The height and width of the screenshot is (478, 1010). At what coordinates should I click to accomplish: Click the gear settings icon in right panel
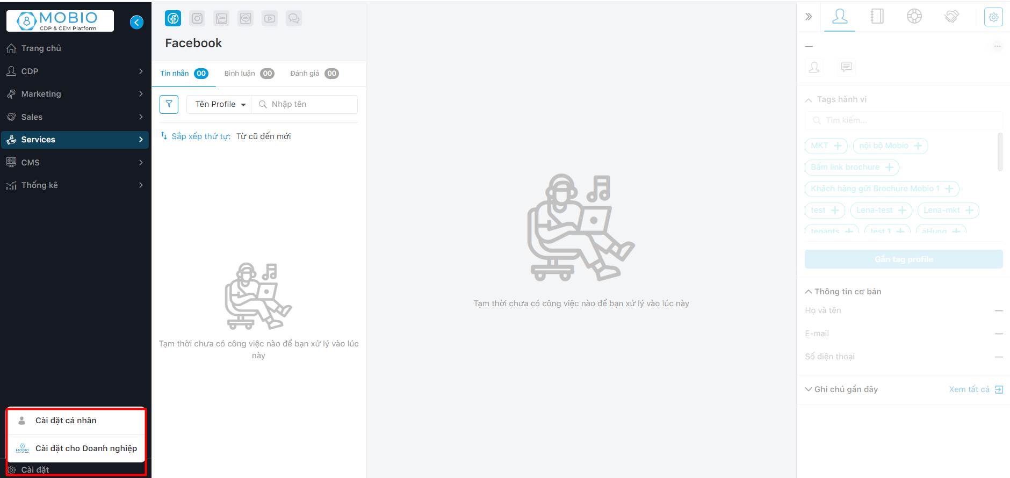(x=993, y=17)
